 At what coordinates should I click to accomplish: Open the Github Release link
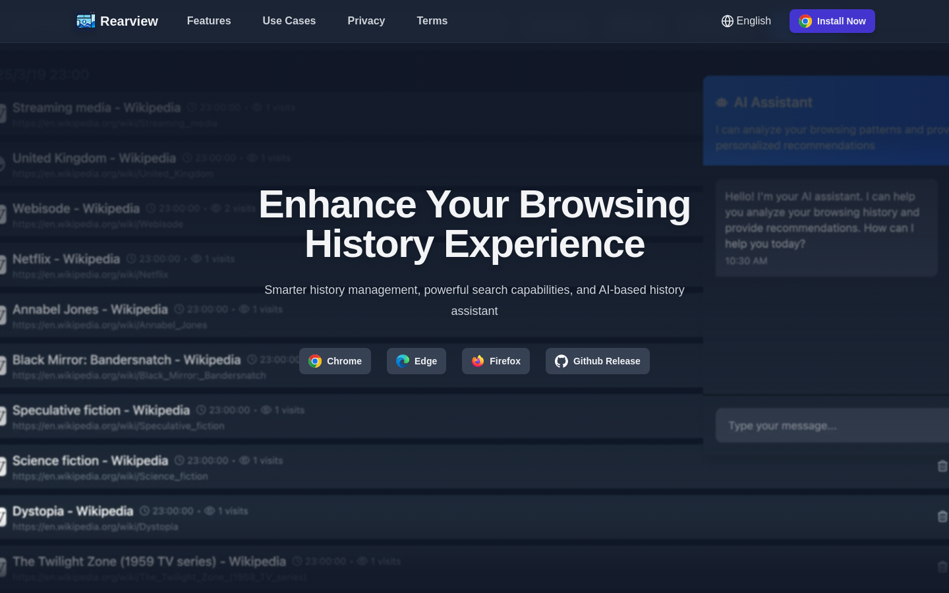click(x=598, y=361)
